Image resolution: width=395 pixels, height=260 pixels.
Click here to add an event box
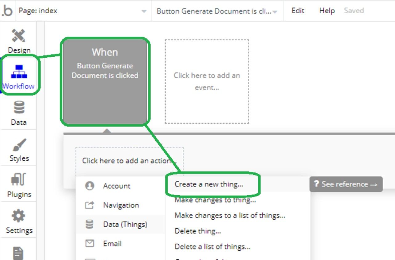click(207, 81)
